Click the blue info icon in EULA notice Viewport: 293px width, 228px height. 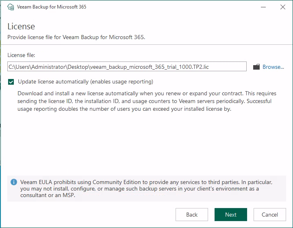tap(14, 182)
